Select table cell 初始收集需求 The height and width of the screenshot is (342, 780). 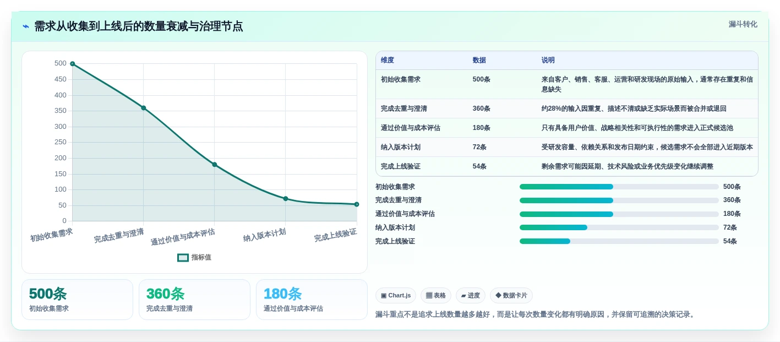click(x=401, y=79)
